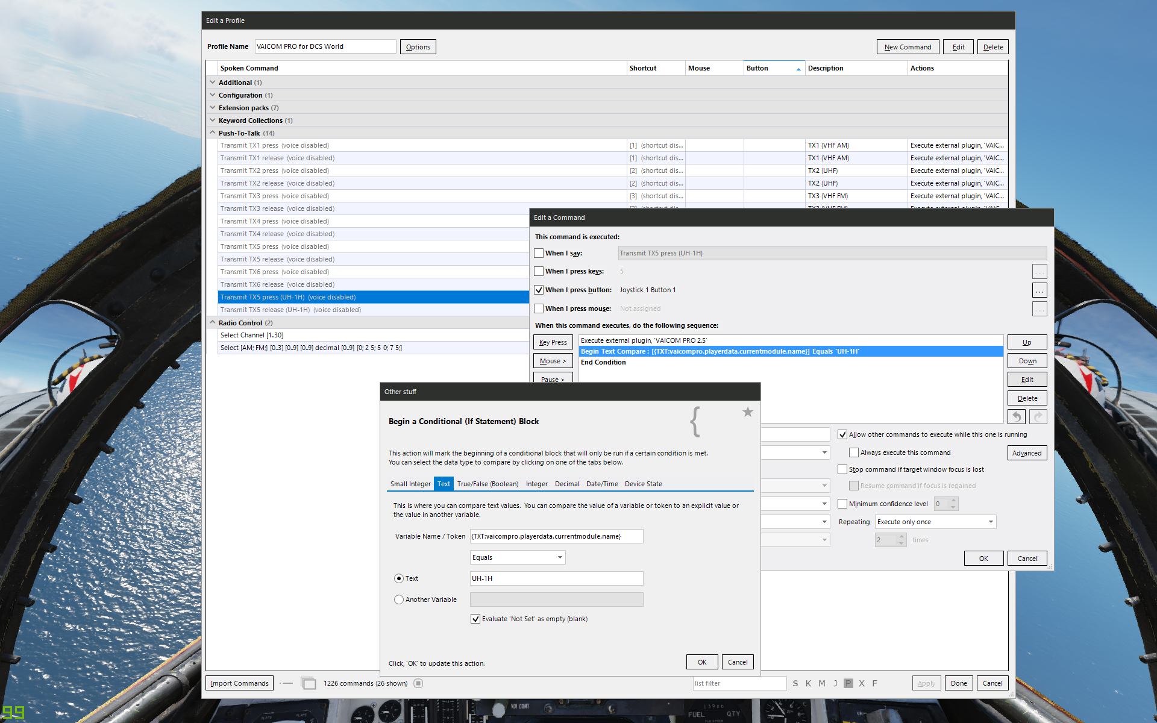The height and width of the screenshot is (723, 1157).
Task: Open the button assignment ellipsis for Joystick 1 Button 1
Action: click(1039, 290)
